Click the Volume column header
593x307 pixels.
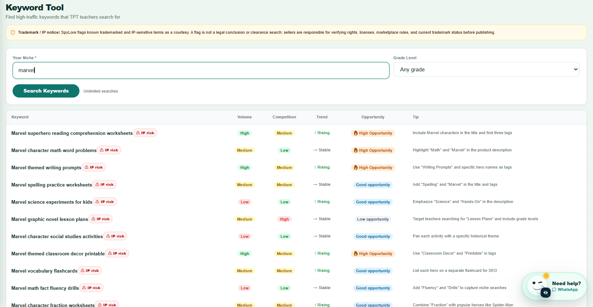coord(245,117)
